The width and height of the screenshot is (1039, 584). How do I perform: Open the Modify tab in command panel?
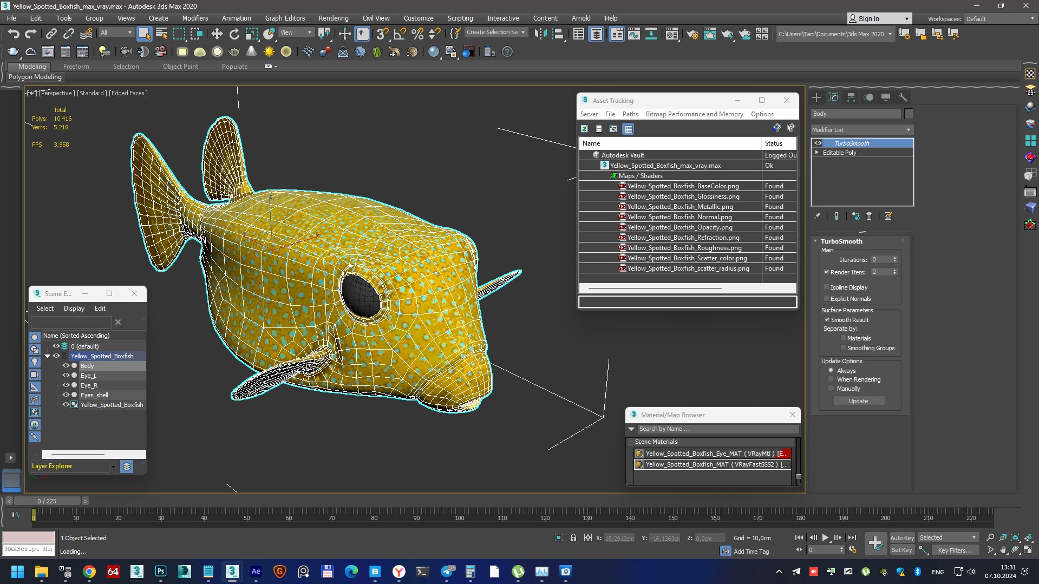(x=834, y=97)
